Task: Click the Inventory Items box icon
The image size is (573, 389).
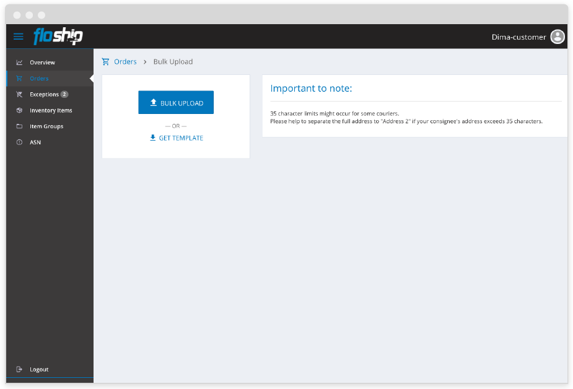Action: pos(19,110)
